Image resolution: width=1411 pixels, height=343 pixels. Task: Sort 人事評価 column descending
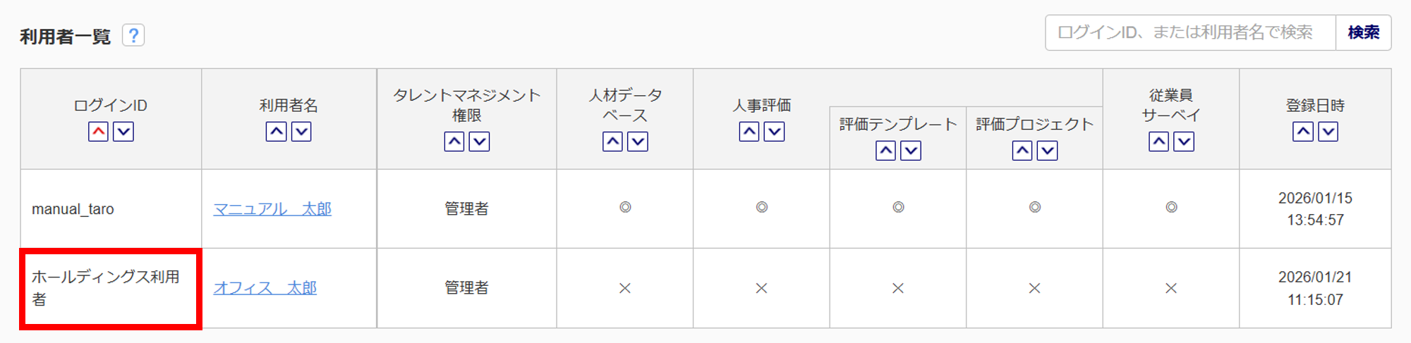coord(775,132)
